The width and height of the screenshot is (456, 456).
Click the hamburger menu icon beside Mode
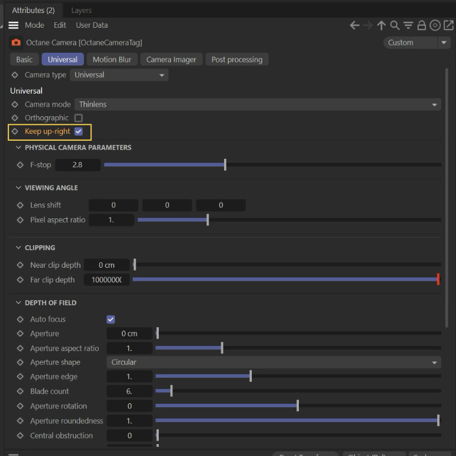(13, 26)
